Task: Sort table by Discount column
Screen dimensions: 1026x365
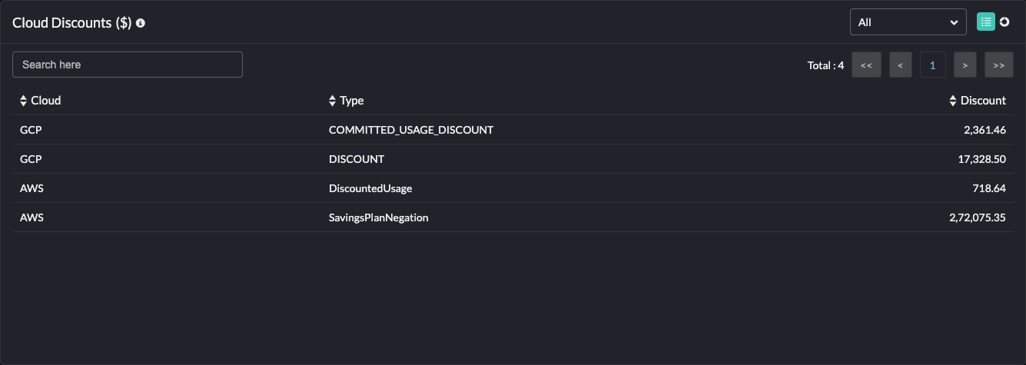Action: click(978, 101)
